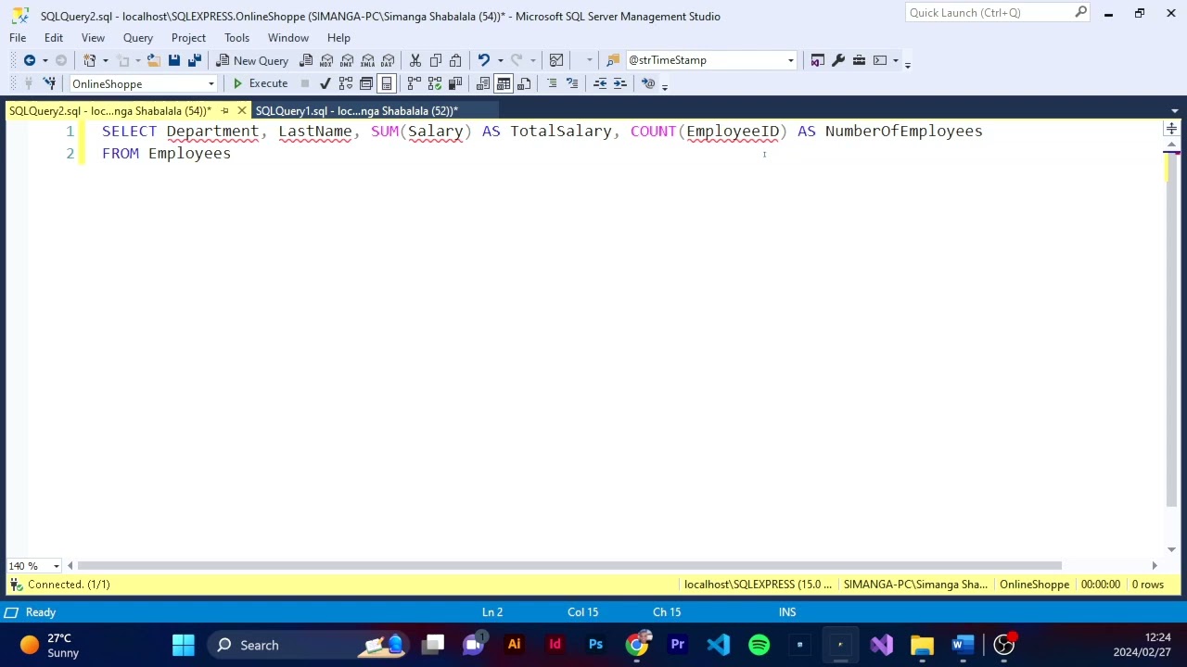
Task: Click the horizontal scrollbar thumb
Action: pyautogui.click(x=569, y=566)
